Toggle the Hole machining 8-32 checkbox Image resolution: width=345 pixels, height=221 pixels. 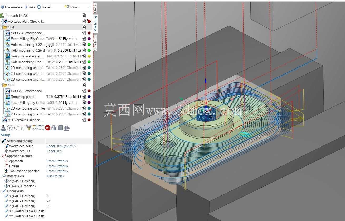[x=84, y=45]
